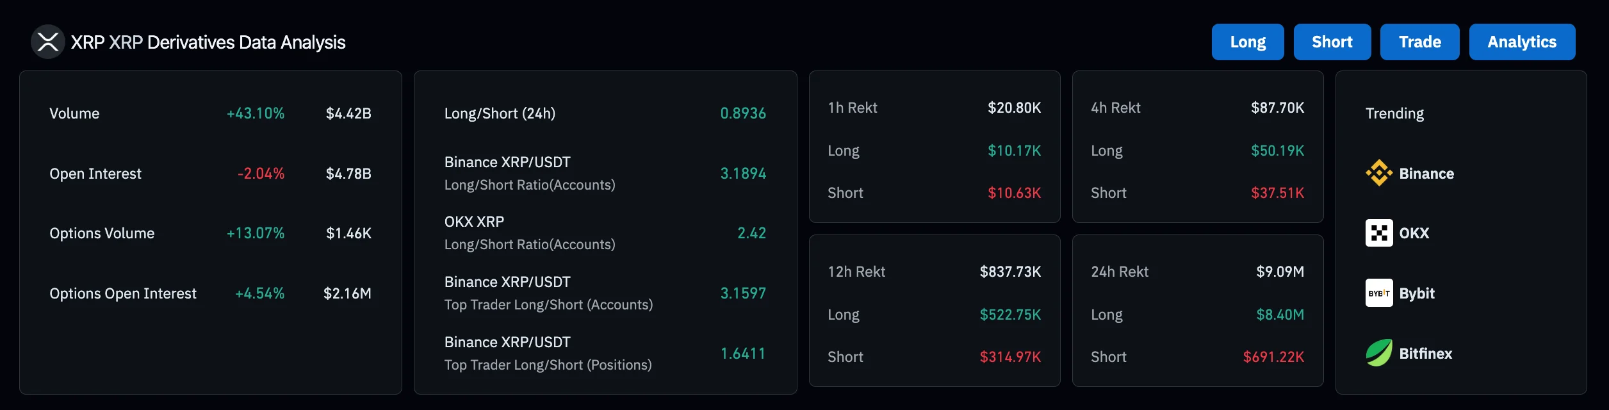
Task: Open OKX trending exchange link
Action: [1414, 233]
